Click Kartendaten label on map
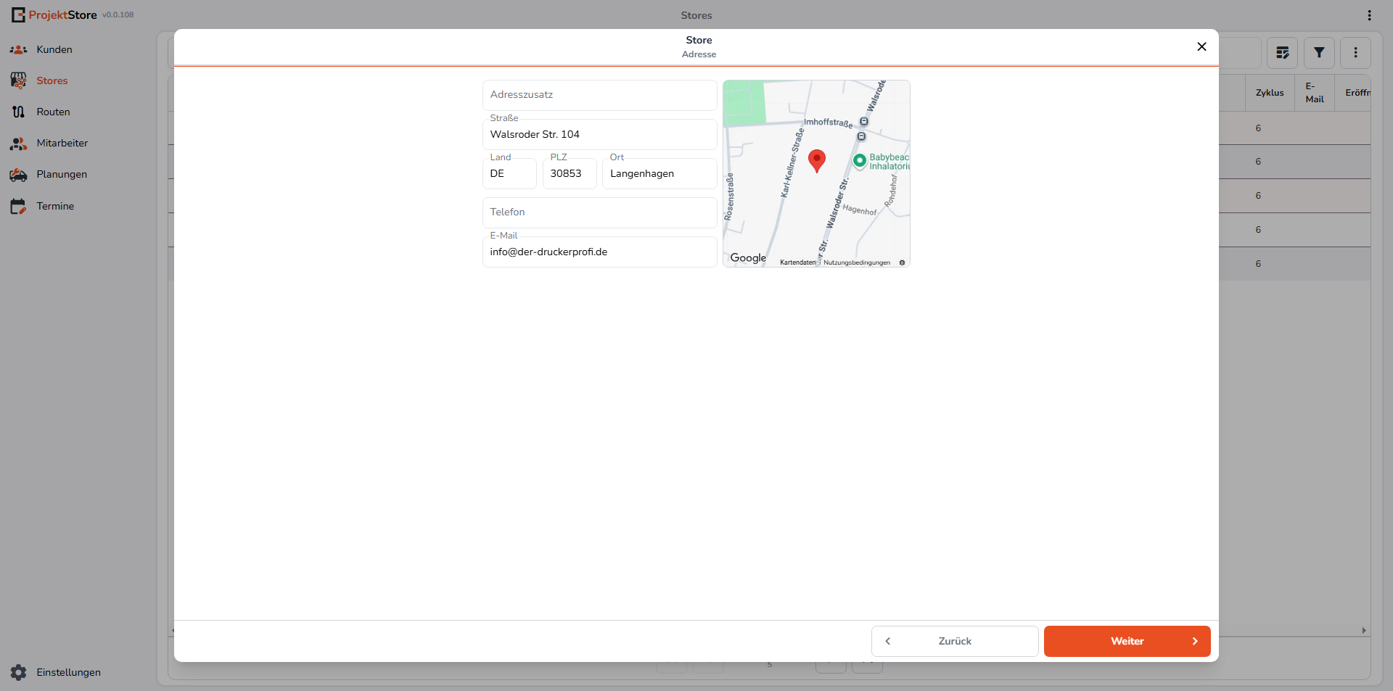 point(798,262)
